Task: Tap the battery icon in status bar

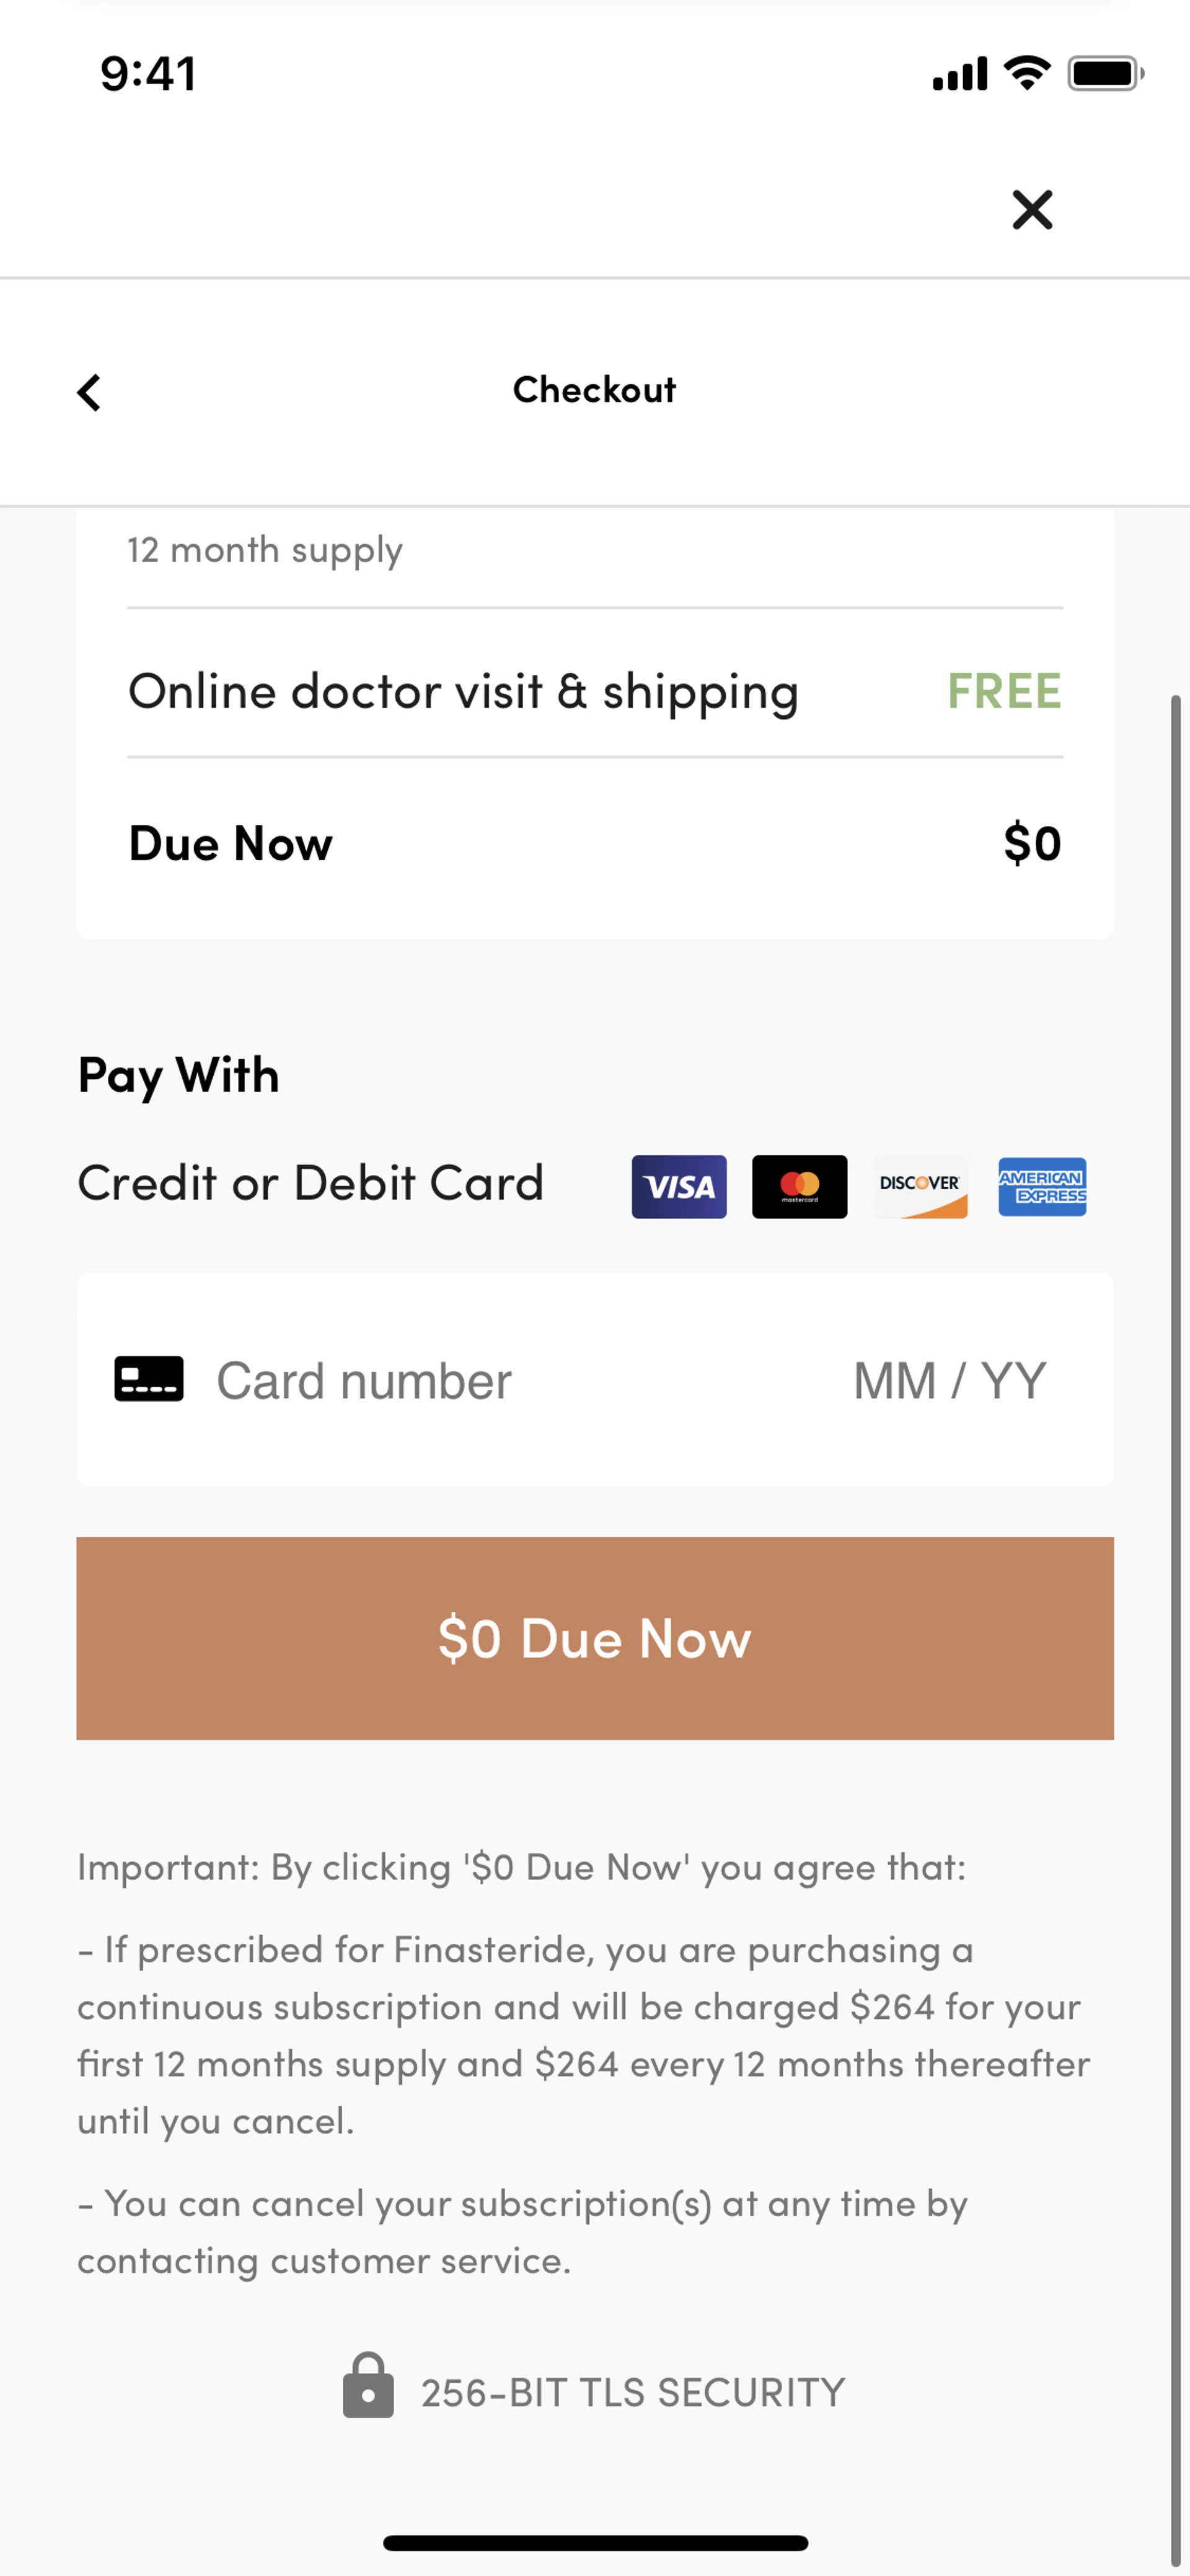Action: pos(1104,74)
